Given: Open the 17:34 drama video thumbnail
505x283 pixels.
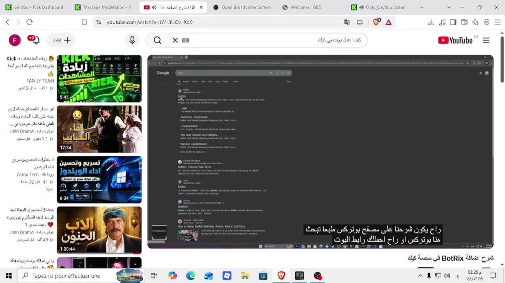Looking at the screenshot, I should [99, 129].
